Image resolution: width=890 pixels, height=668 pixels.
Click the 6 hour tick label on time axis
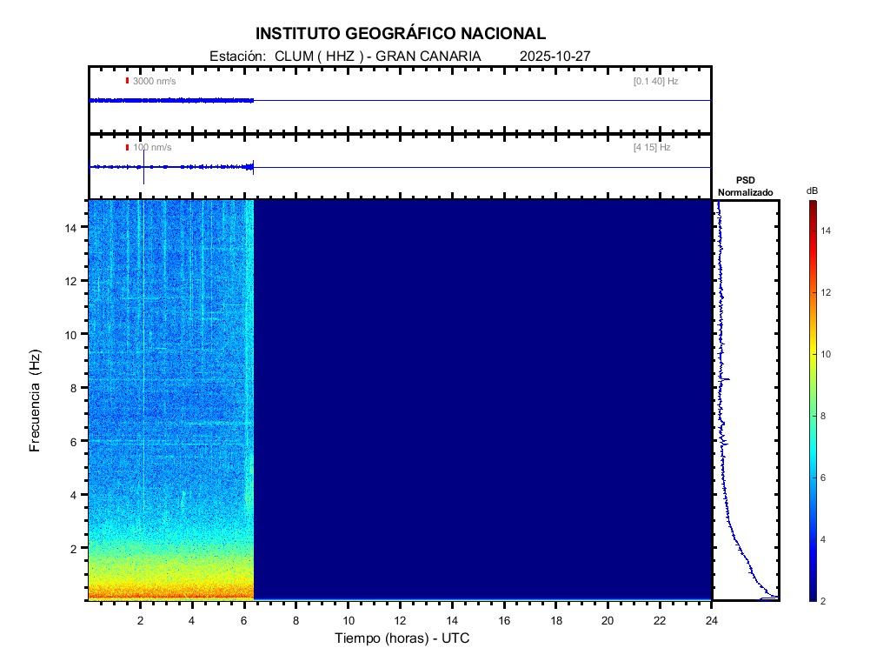coord(244,620)
